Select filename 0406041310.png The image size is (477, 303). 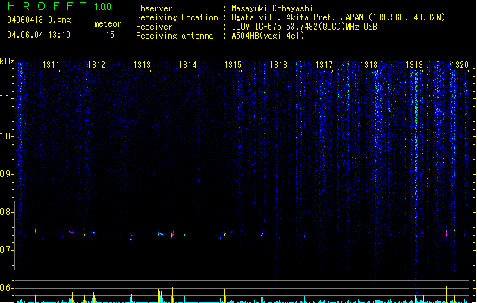click(39, 20)
